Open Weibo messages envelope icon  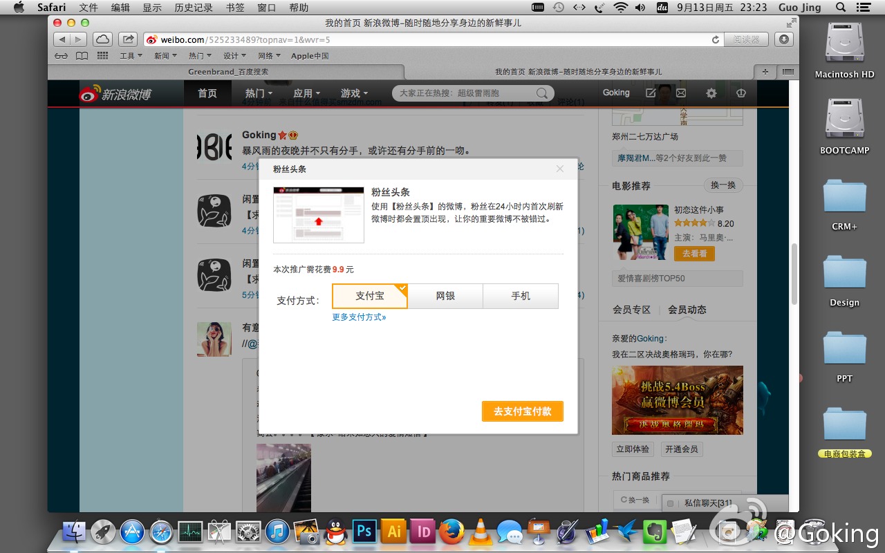[x=681, y=93]
